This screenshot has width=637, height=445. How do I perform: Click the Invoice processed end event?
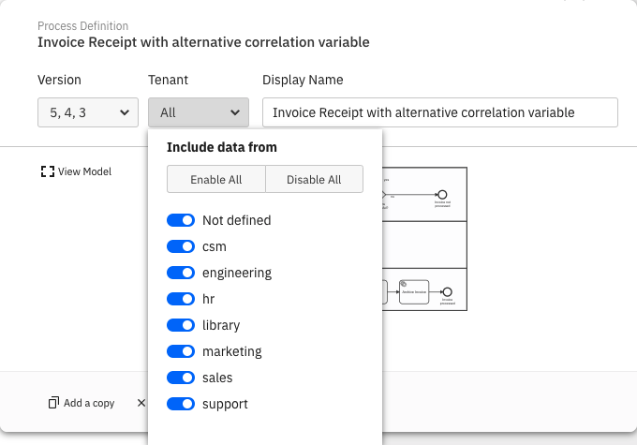tap(447, 292)
